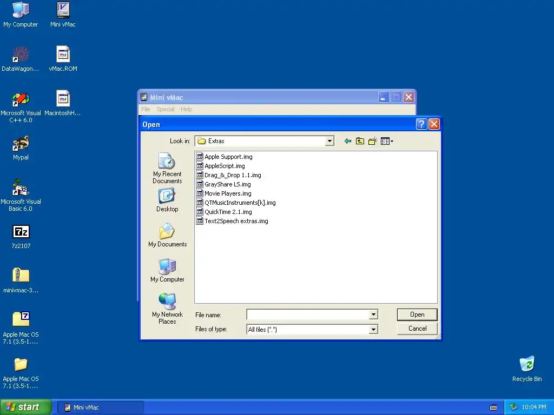
Task: Click the Cancel button
Action: (x=417, y=329)
